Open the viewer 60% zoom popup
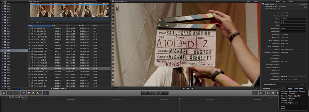The width and height of the screenshot is (309, 112). tap(249, 1)
